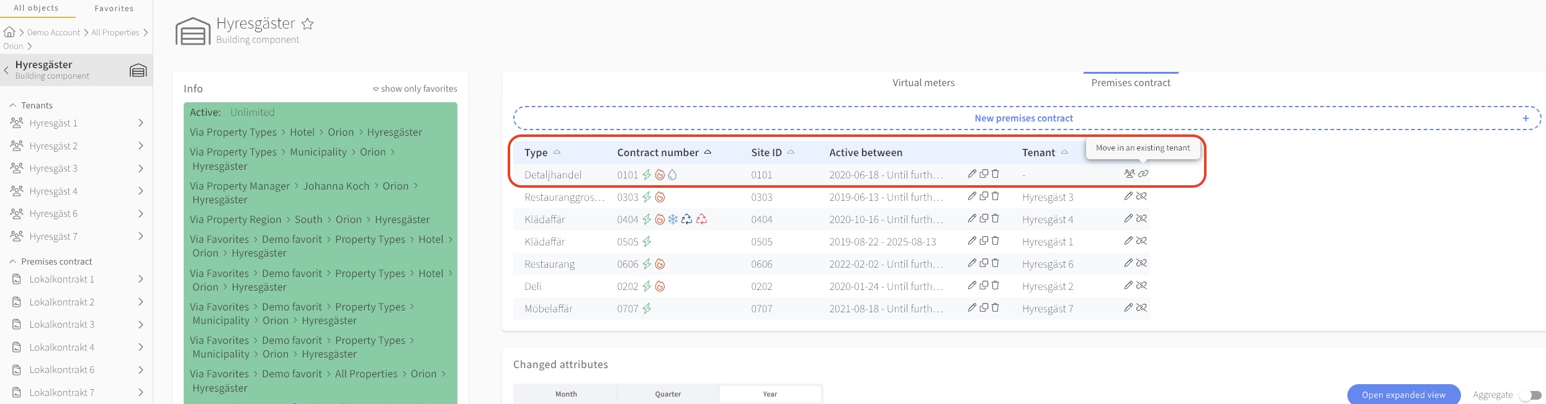Edit contract 0505 with pencil icon

pos(972,241)
